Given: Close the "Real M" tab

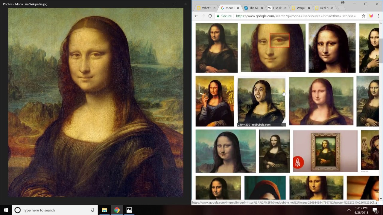Looking at the screenshot, I should tap(332, 8).
